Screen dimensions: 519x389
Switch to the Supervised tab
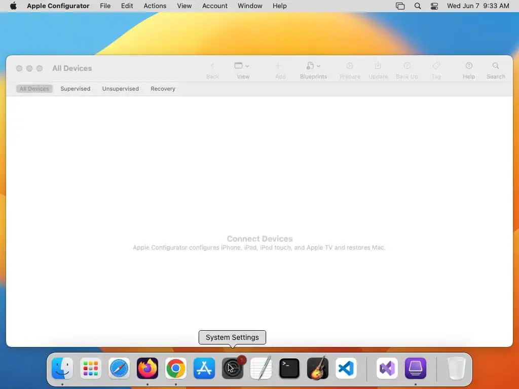click(75, 89)
